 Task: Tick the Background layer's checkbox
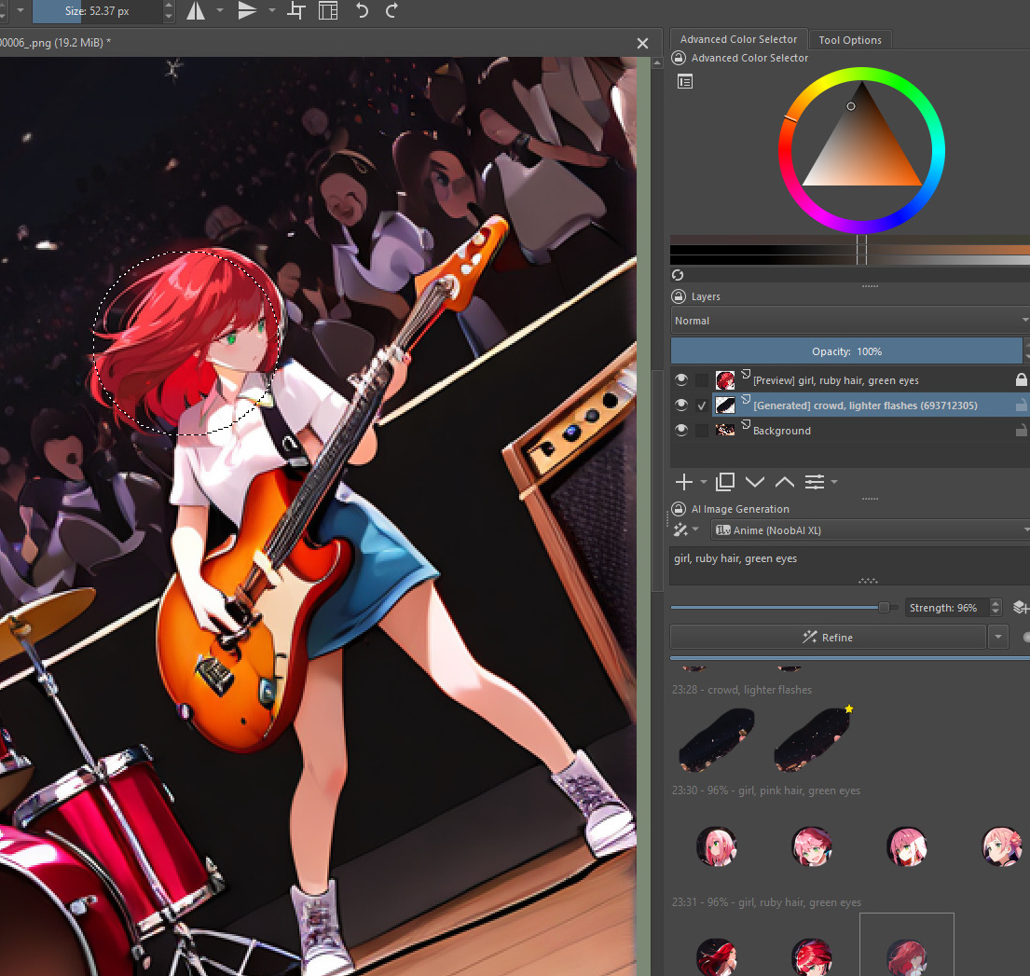tap(702, 430)
